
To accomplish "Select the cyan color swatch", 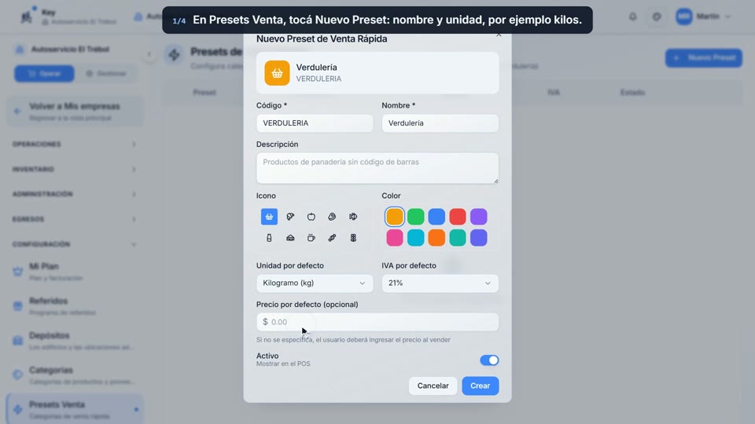I will [415, 238].
